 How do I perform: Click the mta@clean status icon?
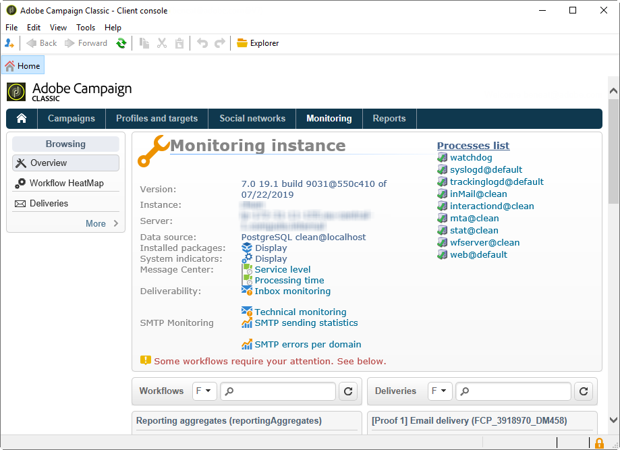[x=442, y=219]
